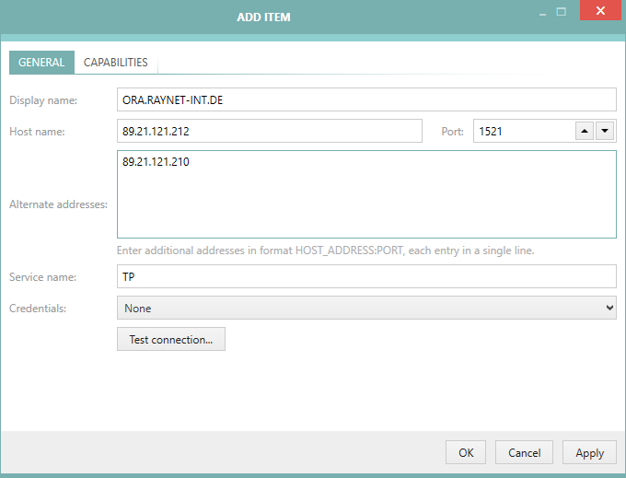Click the Display name text field
The width and height of the screenshot is (626, 478).
366,99
